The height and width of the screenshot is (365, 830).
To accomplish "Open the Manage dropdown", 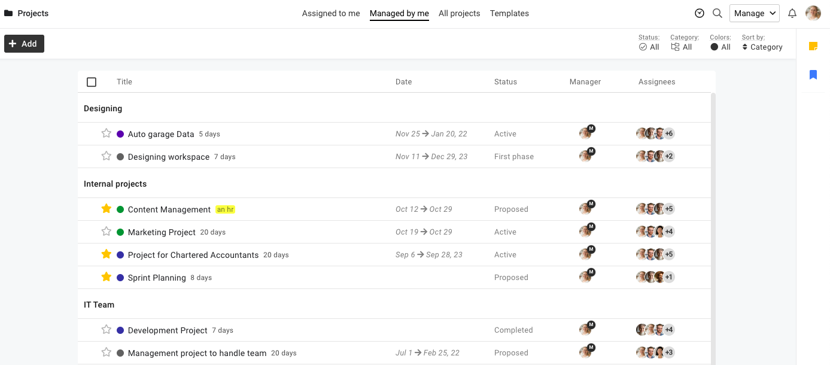I will (754, 13).
